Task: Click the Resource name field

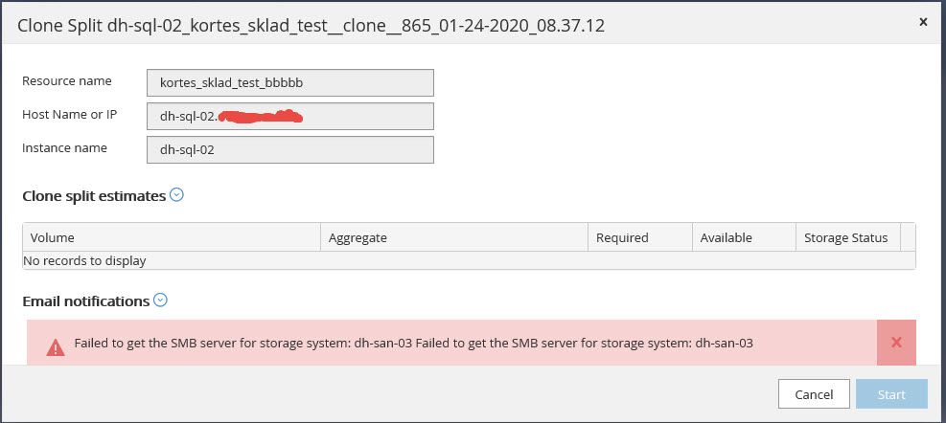Action: (290, 82)
